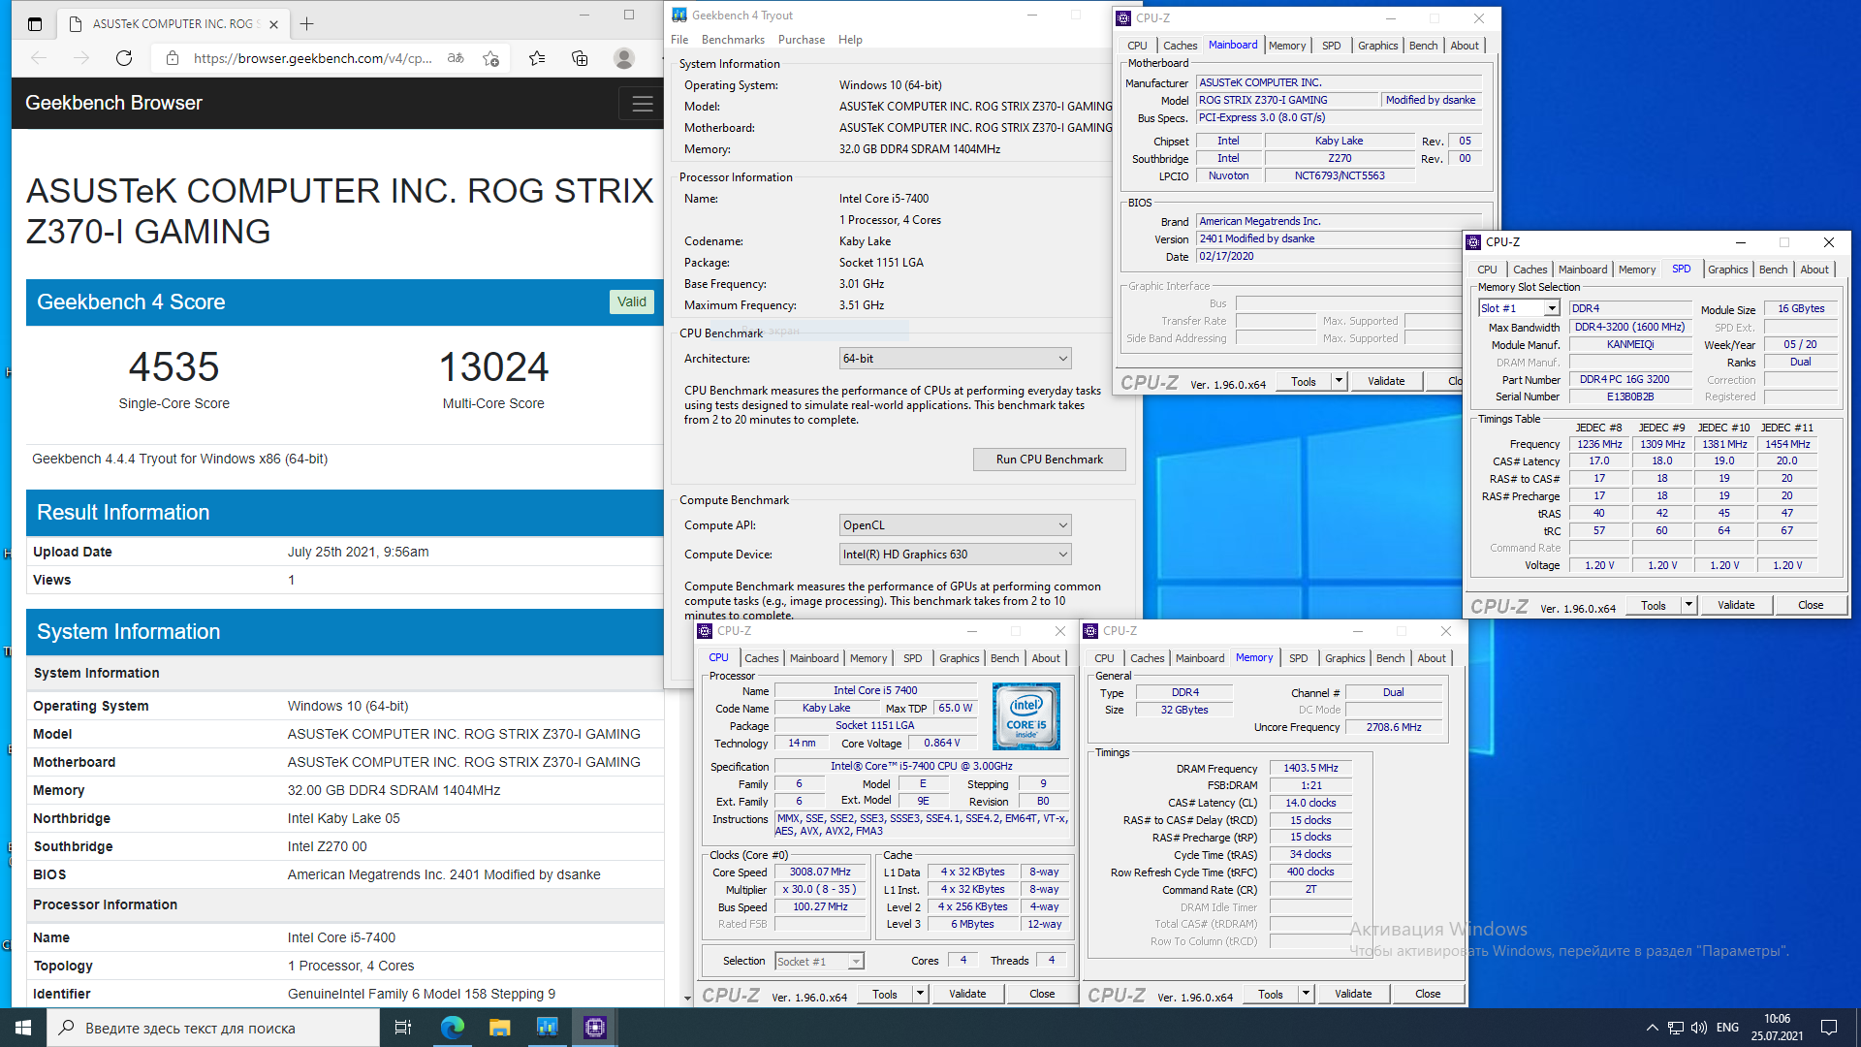Open the Socket #1 selection dropdown

pyautogui.click(x=819, y=962)
